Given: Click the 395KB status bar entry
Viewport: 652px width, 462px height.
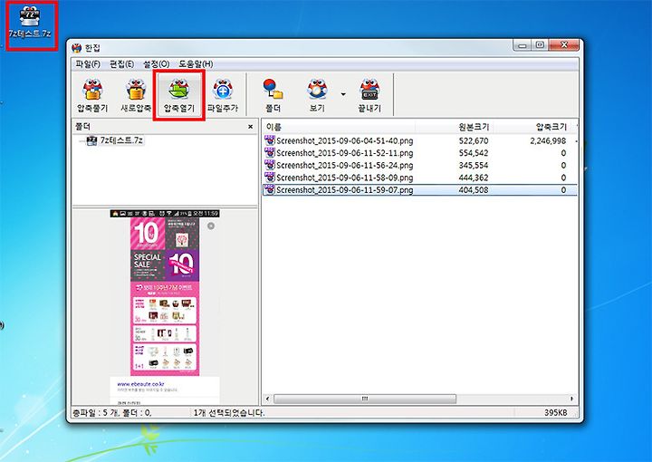Looking at the screenshot, I should [555, 413].
